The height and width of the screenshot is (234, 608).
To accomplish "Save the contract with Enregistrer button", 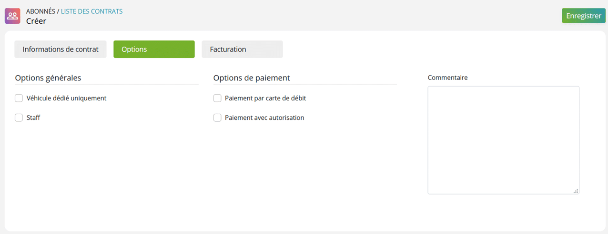I will [584, 16].
